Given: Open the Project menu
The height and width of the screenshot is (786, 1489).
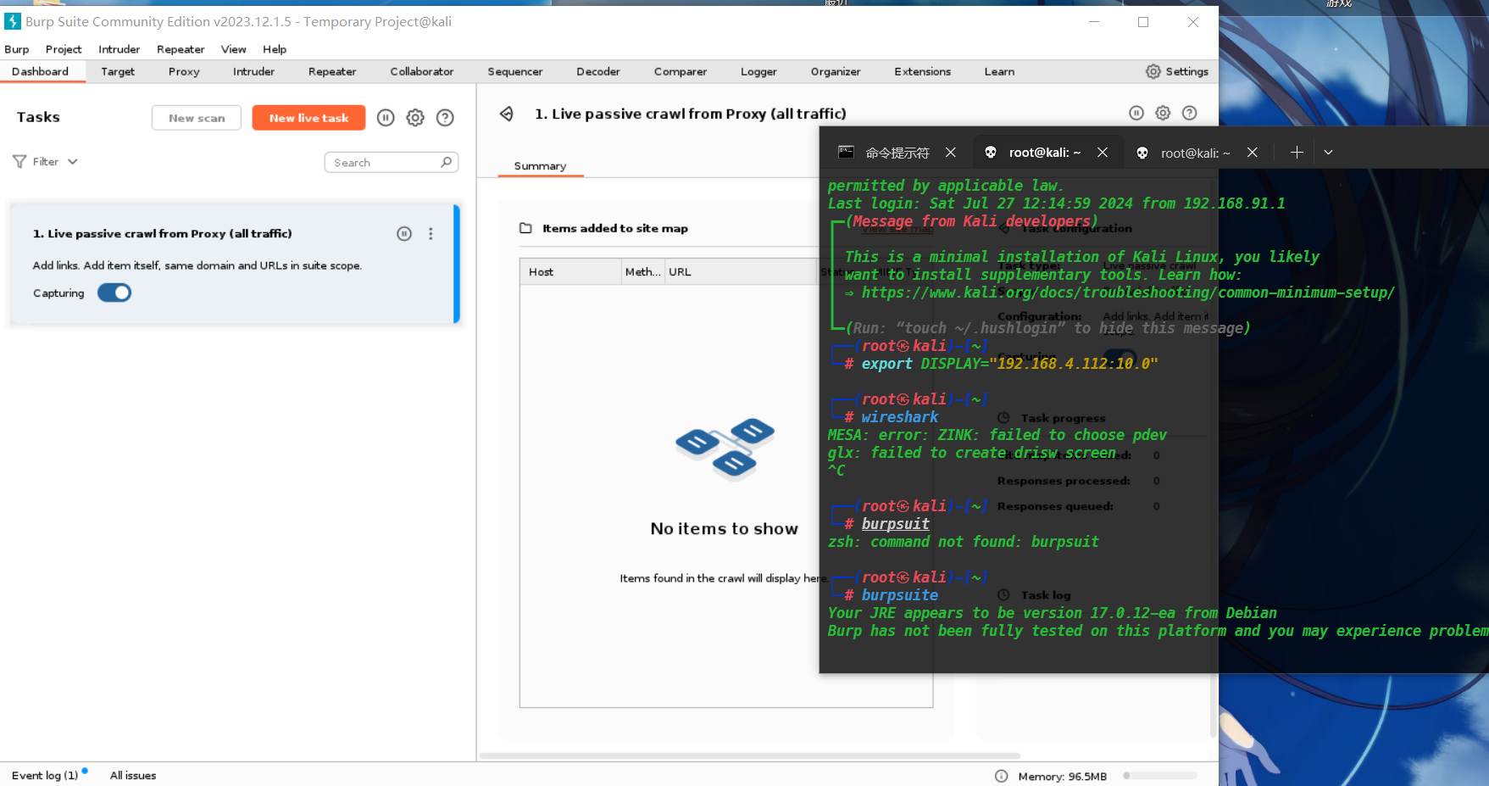Looking at the screenshot, I should (x=64, y=49).
